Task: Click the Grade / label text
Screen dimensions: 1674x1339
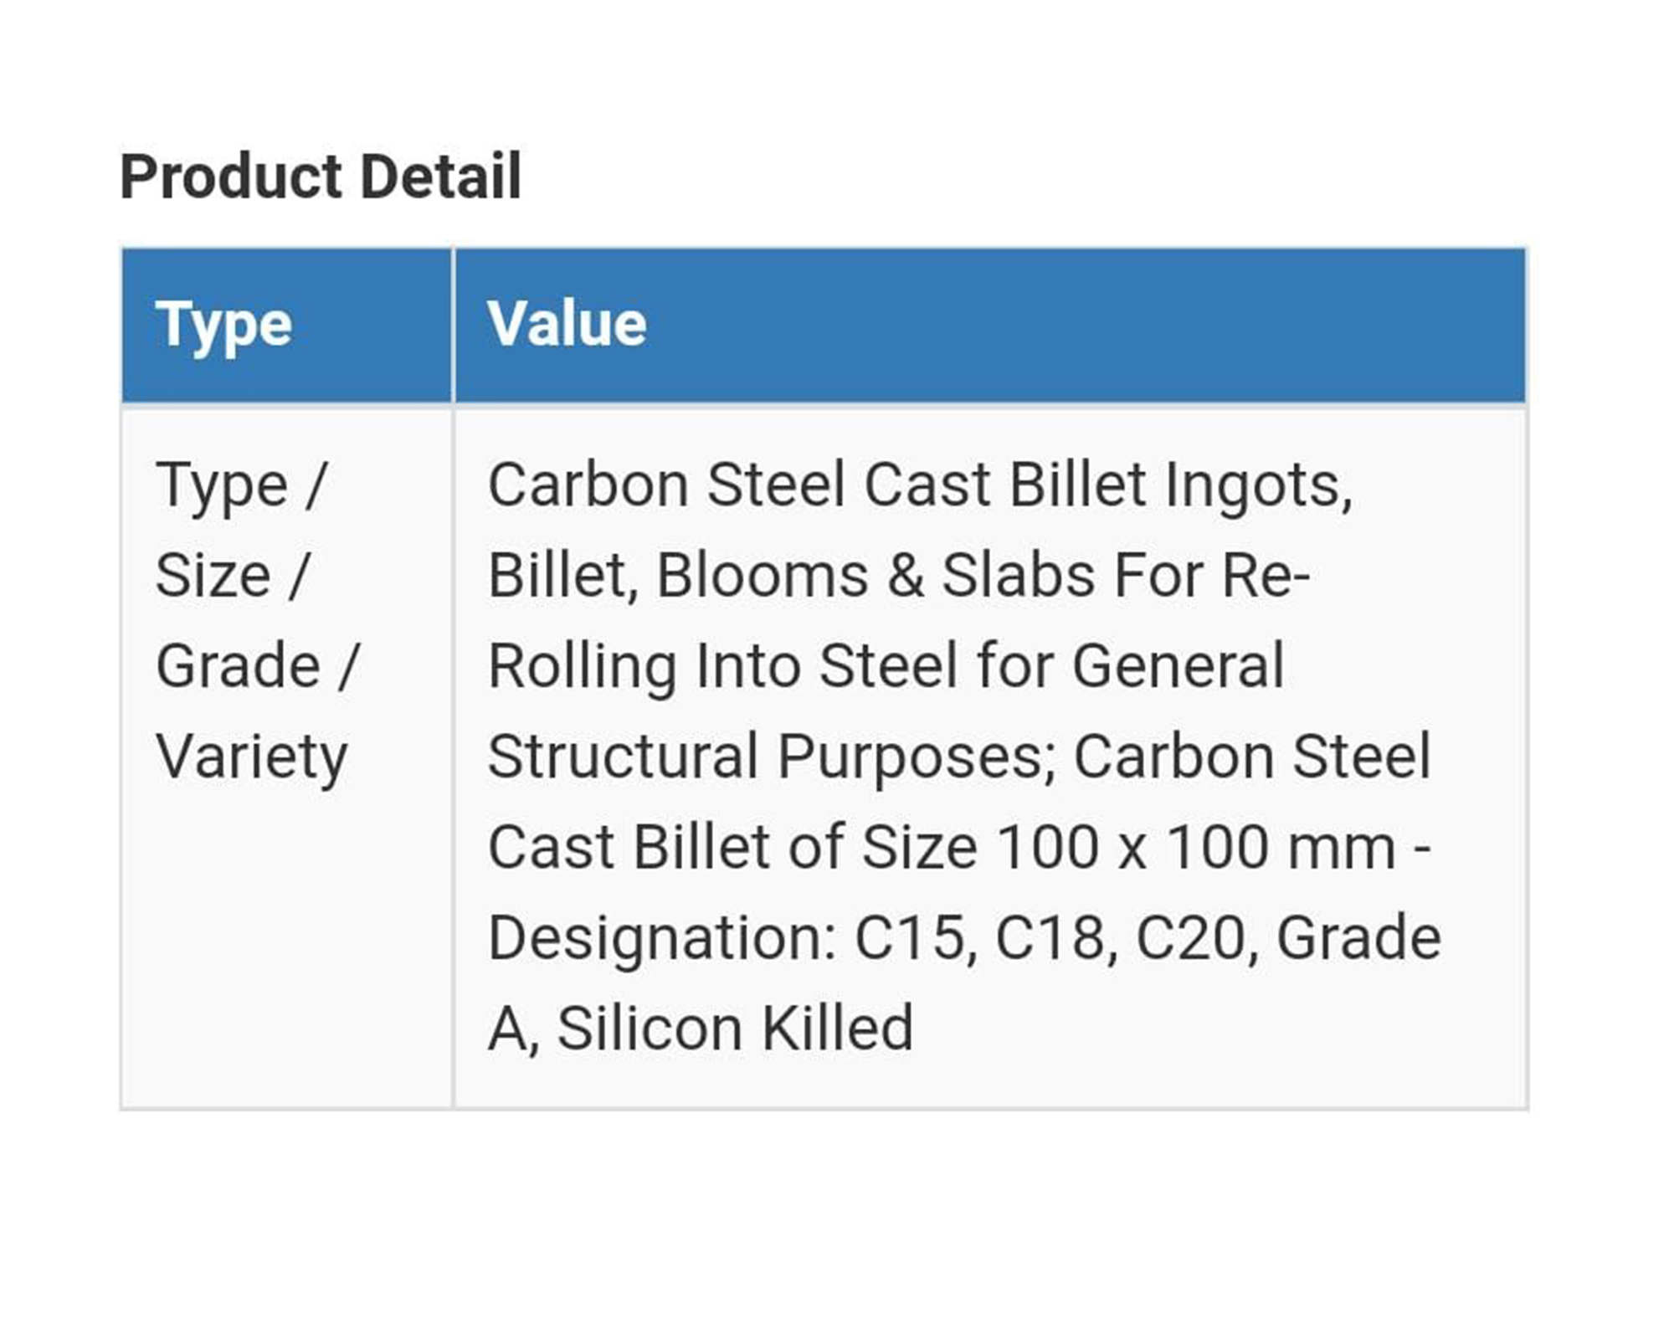Action: click(258, 666)
